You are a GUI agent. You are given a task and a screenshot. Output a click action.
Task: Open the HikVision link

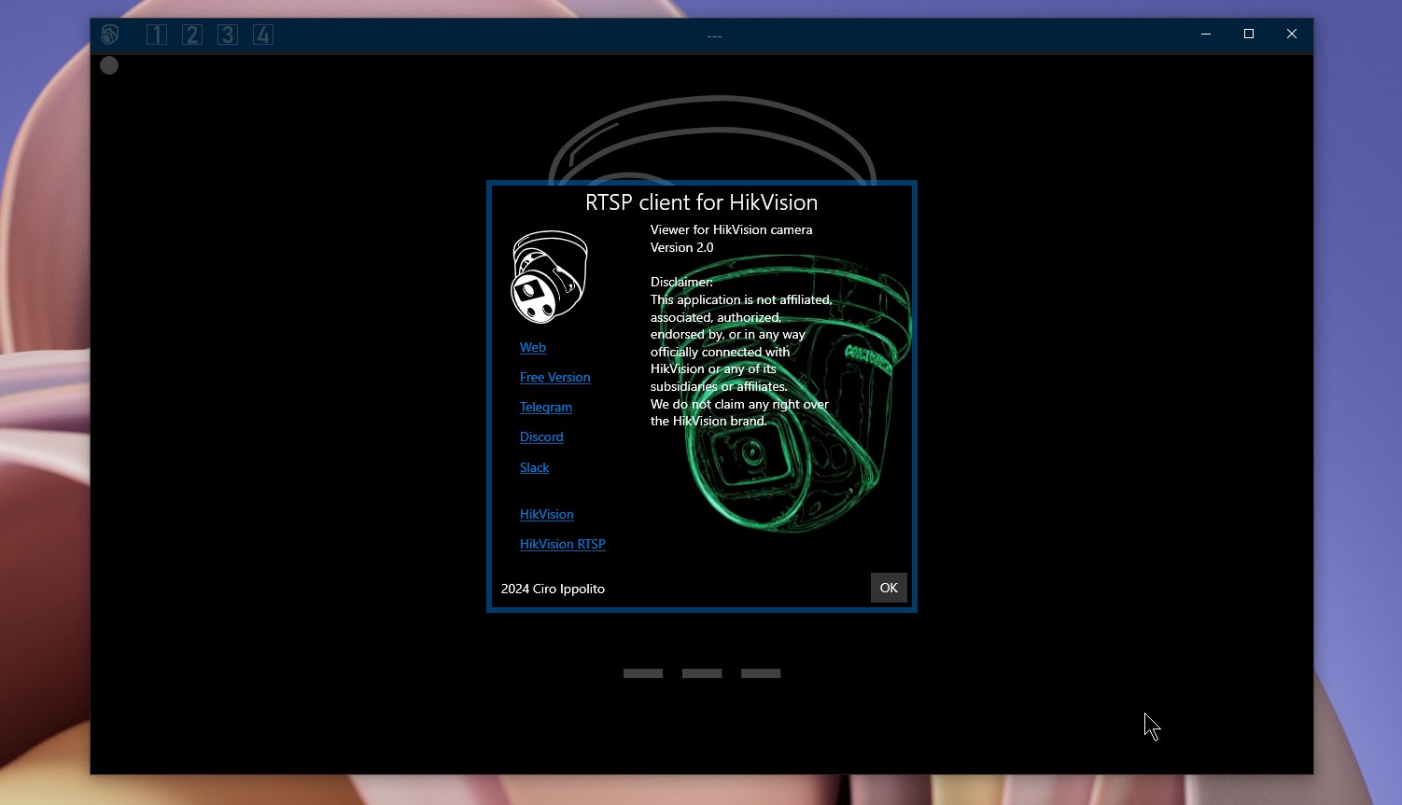546,514
